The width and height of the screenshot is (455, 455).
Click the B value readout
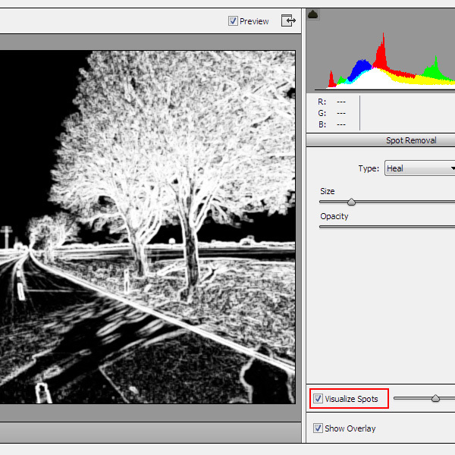point(340,124)
